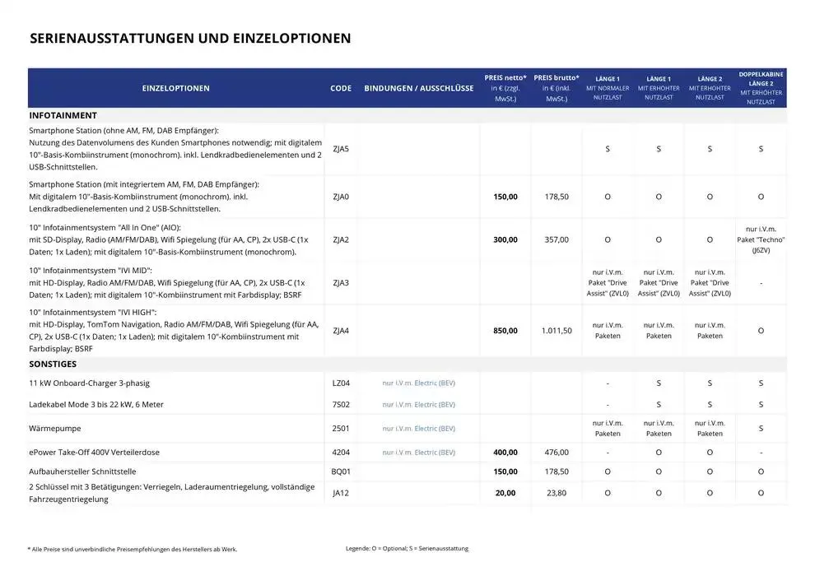Select the 20,00 net price for JA12
The image size is (815, 576).
click(x=505, y=493)
